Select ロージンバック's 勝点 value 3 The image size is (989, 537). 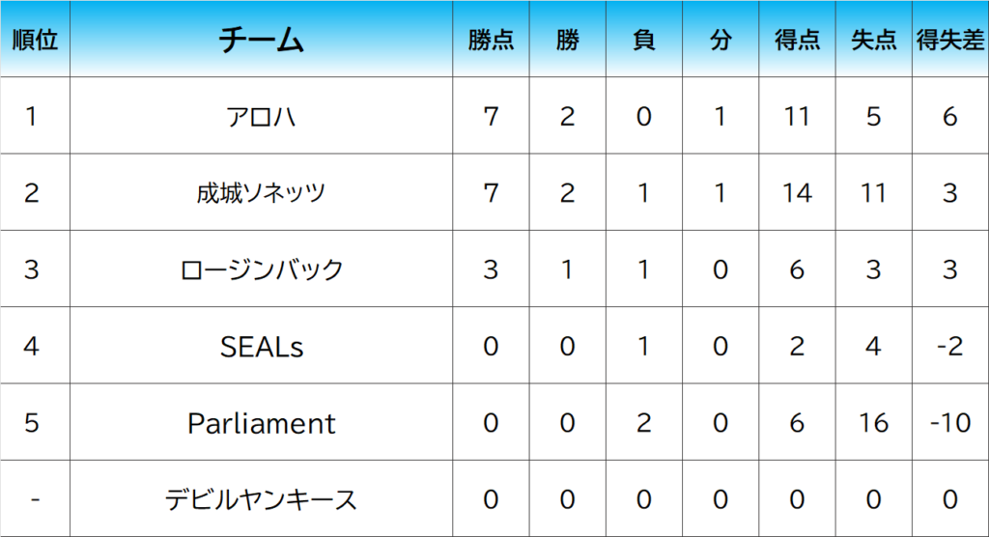point(491,269)
